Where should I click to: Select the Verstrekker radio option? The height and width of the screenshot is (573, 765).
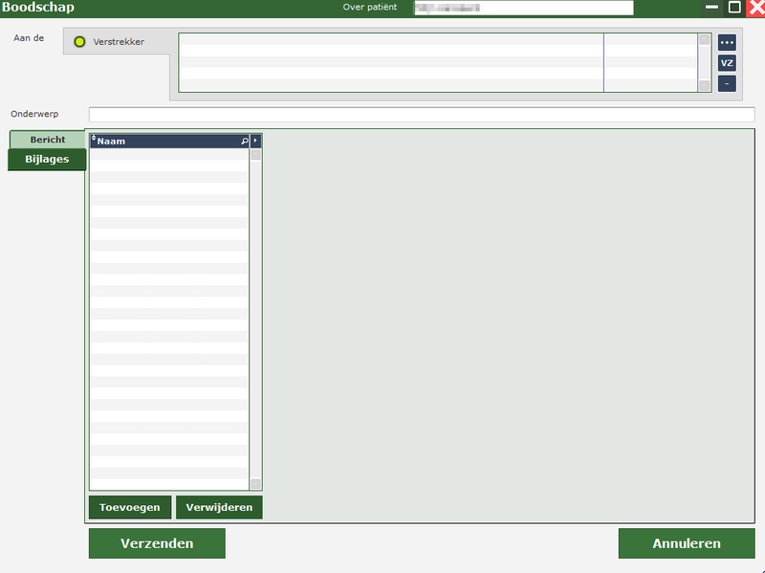click(x=80, y=42)
